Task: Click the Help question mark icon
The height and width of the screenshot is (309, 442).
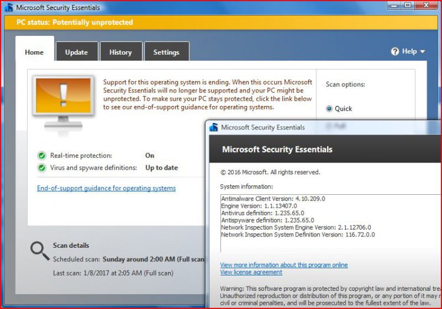Action: click(x=395, y=52)
